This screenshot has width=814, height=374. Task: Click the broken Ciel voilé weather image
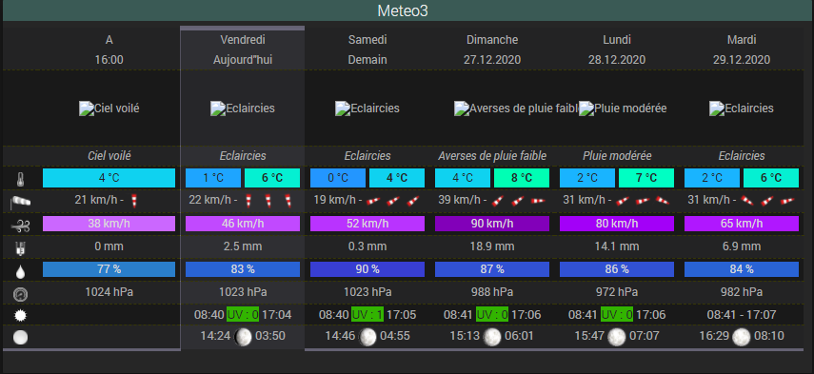[109, 108]
